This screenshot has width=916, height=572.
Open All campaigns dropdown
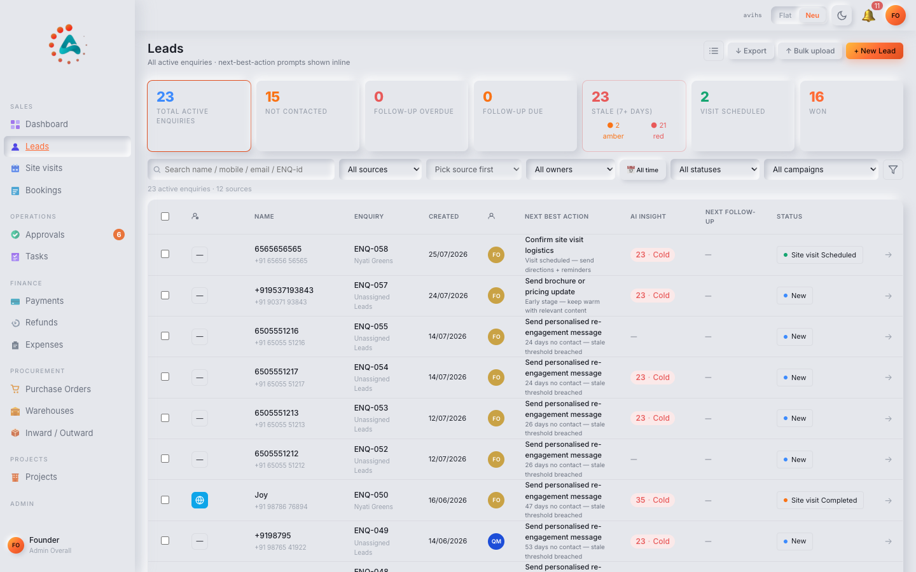click(x=821, y=170)
